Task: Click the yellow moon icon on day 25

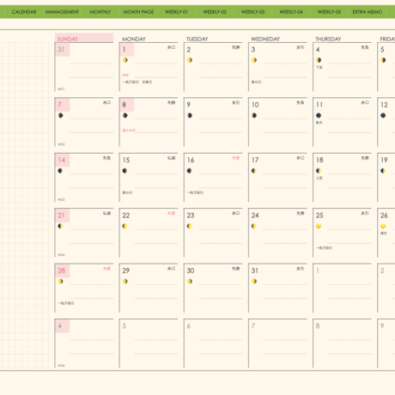Action: click(319, 226)
